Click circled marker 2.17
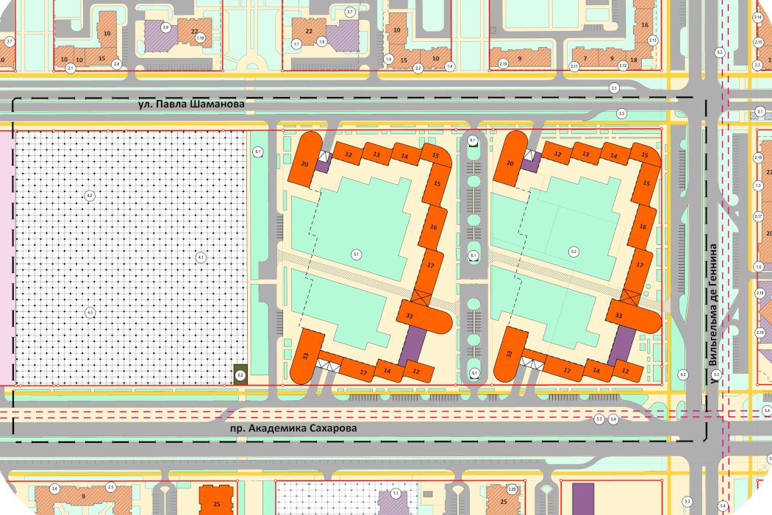The height and width of the screenshot is (515, 772). 758,217
